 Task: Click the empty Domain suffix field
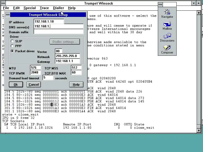(59, 31)
